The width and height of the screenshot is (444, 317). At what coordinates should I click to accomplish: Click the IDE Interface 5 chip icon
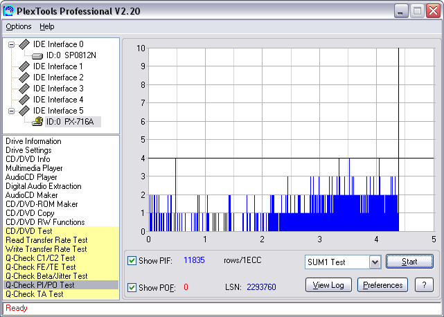[x=24, y=111]
